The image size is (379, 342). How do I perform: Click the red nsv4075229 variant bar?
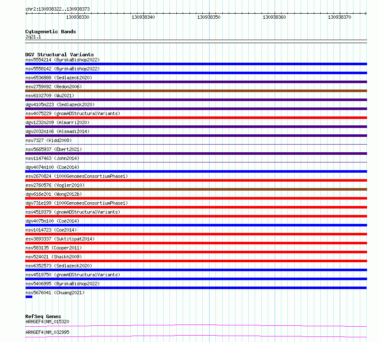(196, 118)
